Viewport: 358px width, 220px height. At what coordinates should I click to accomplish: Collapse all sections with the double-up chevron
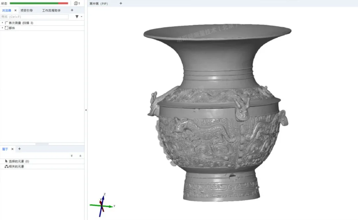coord(80,156)
